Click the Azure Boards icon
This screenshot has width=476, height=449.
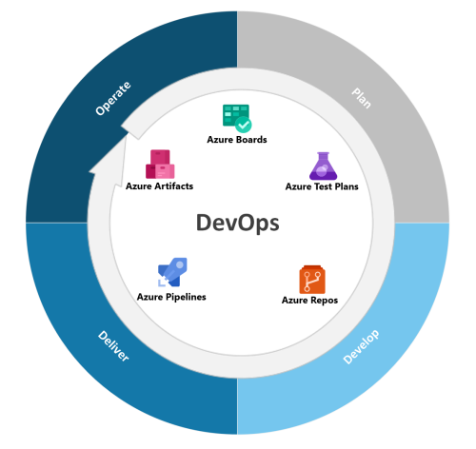(x=237, y=119)
